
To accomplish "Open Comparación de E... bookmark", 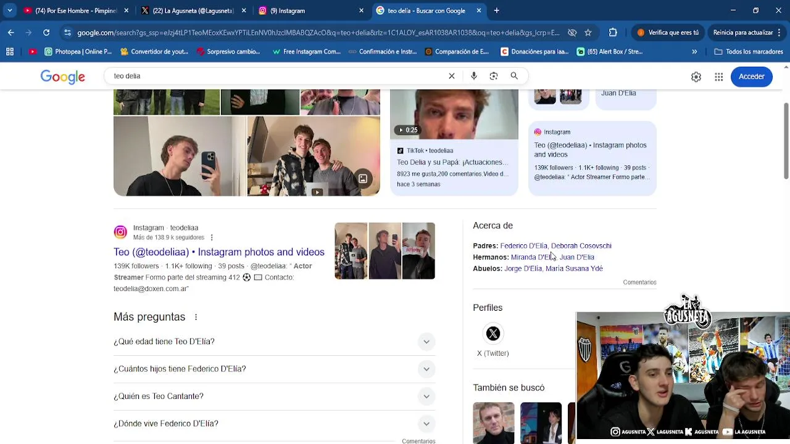I will (457, 52).
